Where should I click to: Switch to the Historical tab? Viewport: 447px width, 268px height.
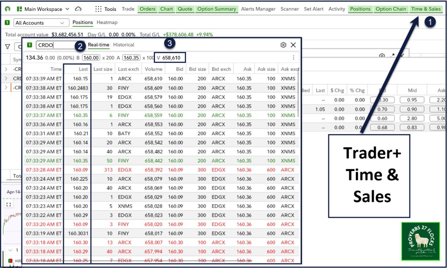[124, 45]
